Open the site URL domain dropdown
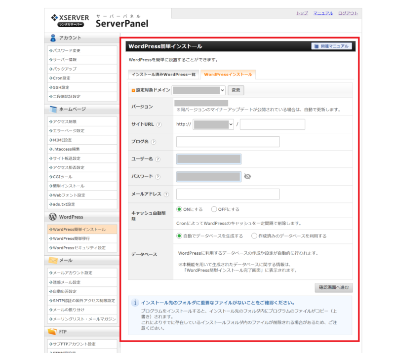 [x=213, y=124]
